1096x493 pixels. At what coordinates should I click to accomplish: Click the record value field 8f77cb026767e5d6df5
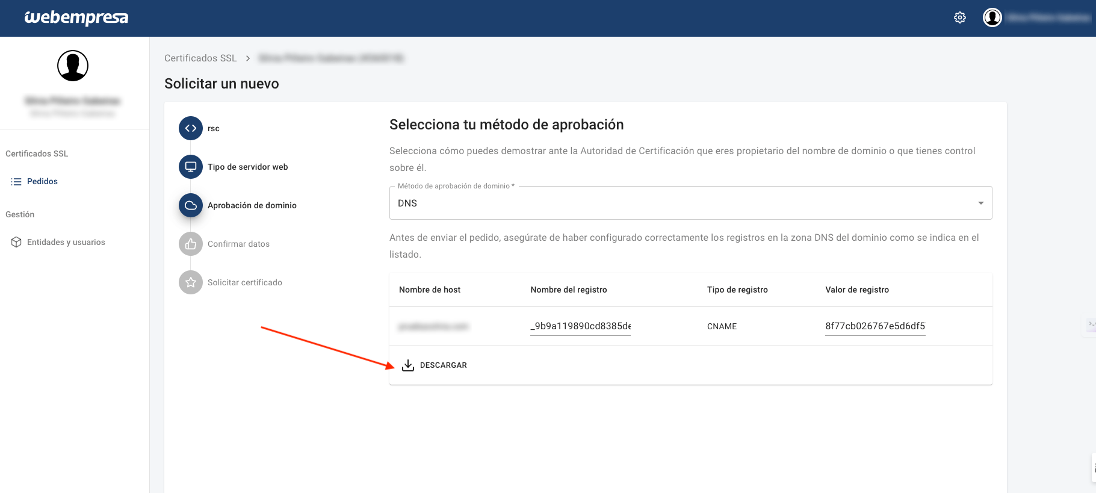[875, 326]
